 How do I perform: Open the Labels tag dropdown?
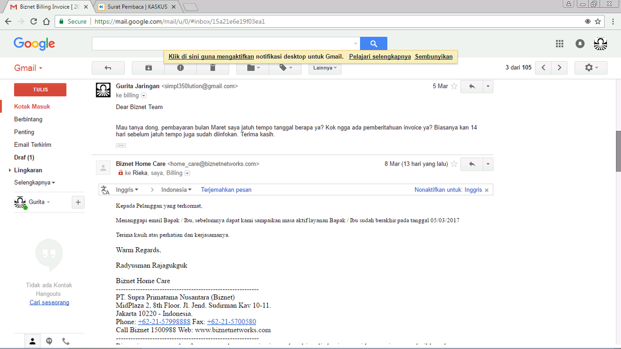tap(285, 68)
